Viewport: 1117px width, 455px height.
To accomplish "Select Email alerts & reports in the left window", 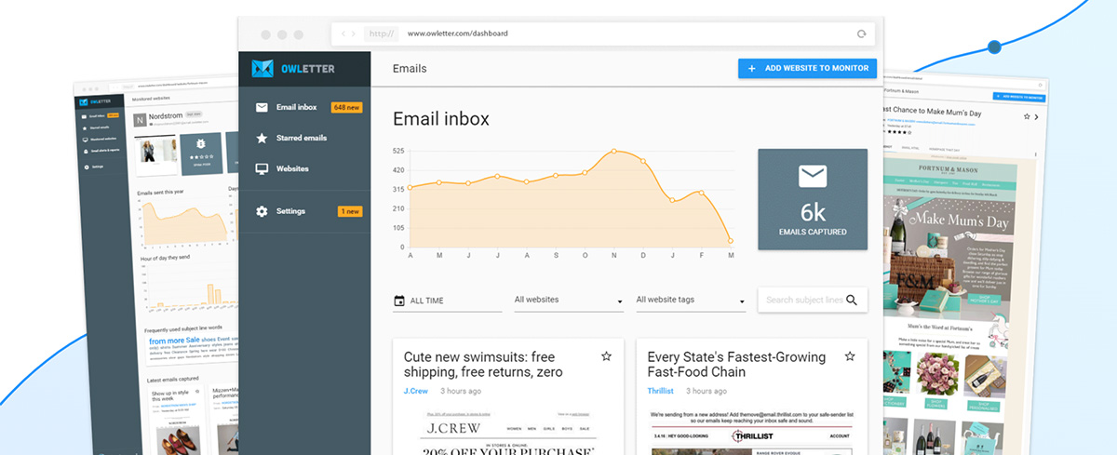I will (x=100, y=150).
